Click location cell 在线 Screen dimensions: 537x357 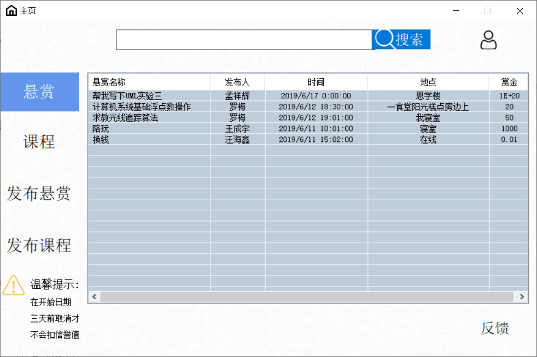tap(428, 140)
